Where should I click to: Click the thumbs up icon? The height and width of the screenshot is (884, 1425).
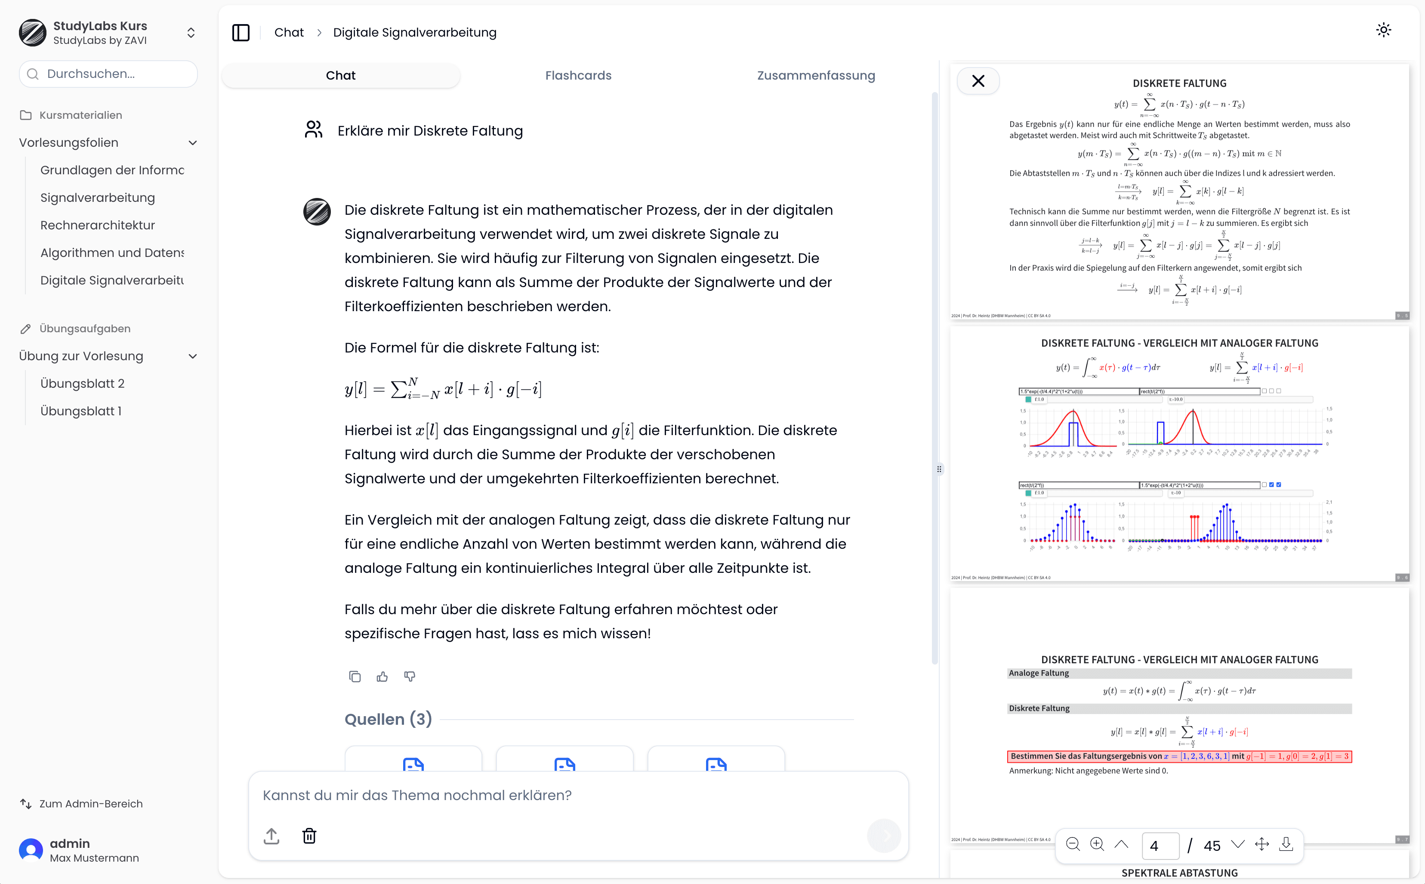click(383, 676)
